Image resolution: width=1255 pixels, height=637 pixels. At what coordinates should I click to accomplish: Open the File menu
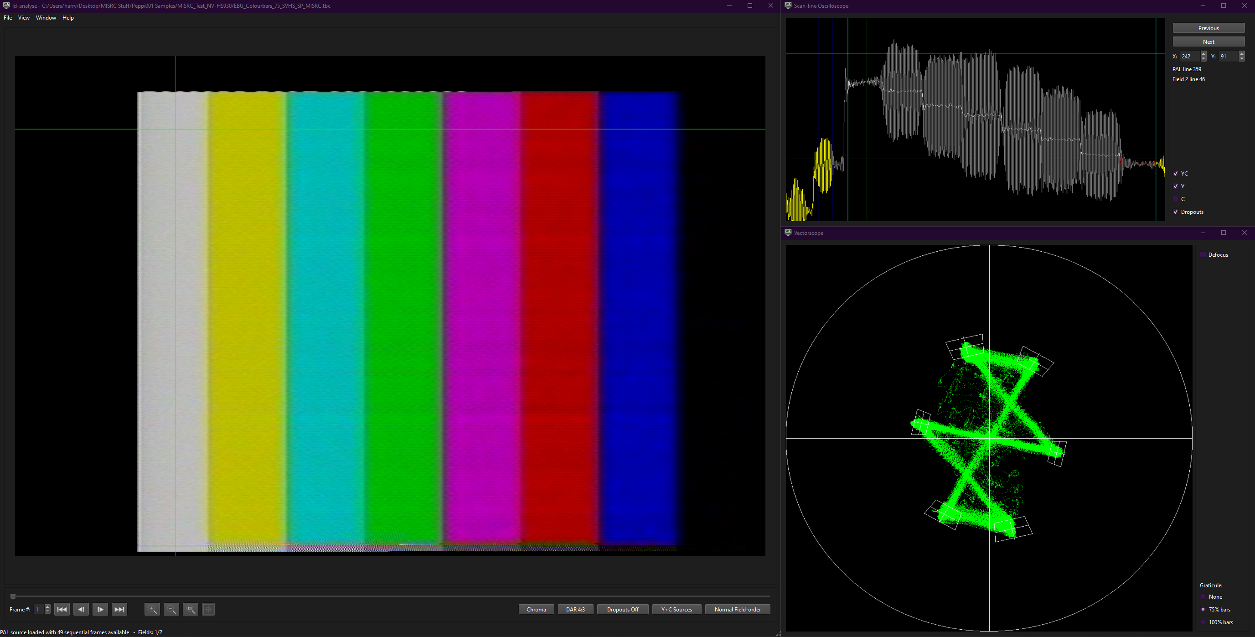[8, 17]
